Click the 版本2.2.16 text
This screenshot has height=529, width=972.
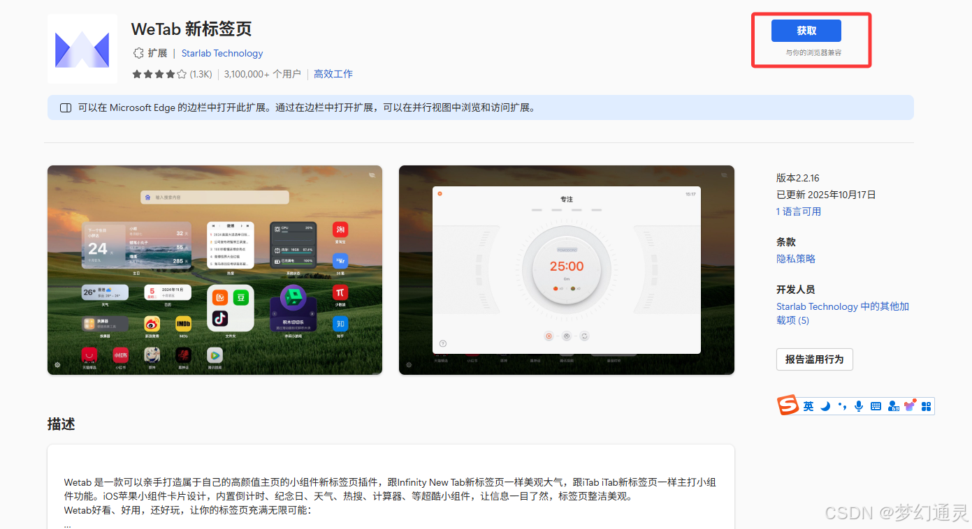[x=798, y=178]
